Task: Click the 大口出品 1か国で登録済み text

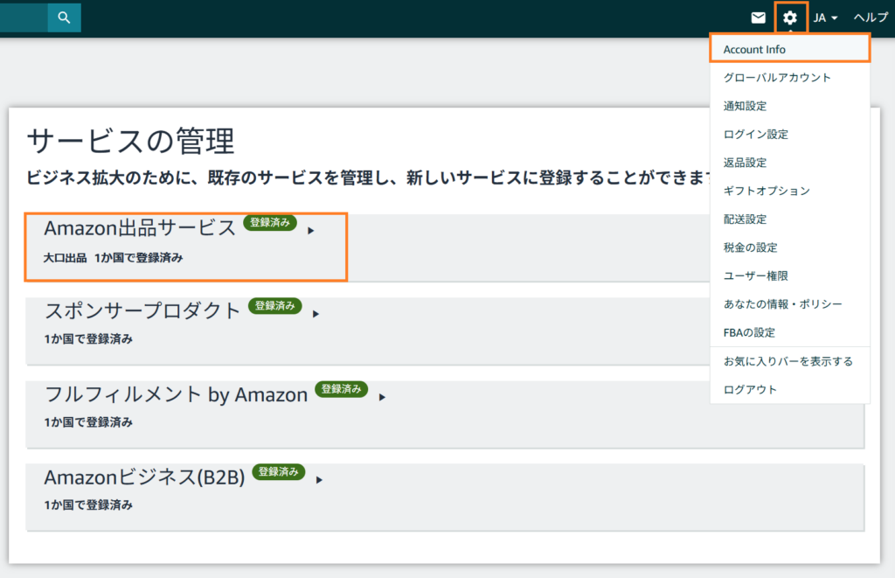Action: [x=113, y=258]
